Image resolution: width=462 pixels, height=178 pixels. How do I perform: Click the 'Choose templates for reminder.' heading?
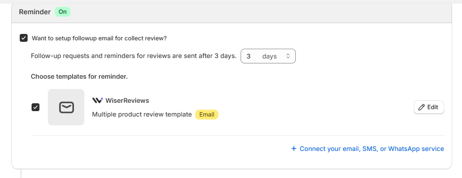79,77
